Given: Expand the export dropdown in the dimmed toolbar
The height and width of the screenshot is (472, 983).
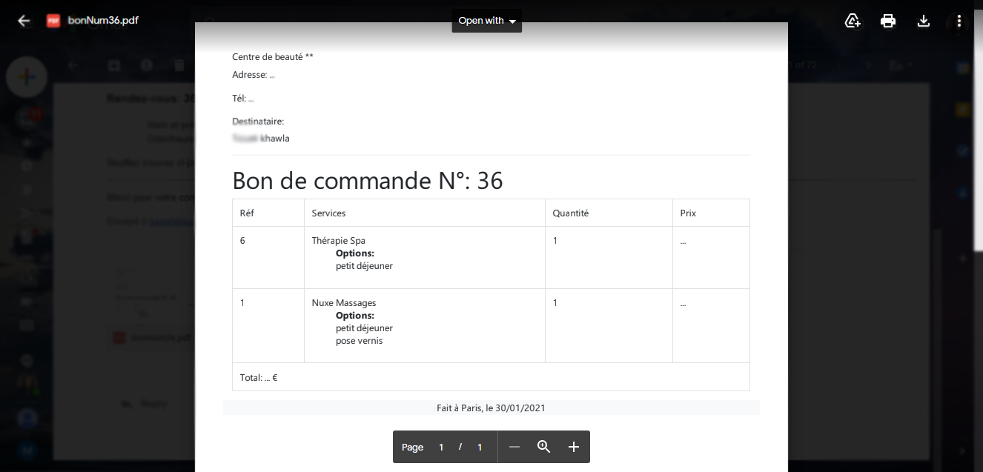Looking at the screenshot, I should coord(900,64).
